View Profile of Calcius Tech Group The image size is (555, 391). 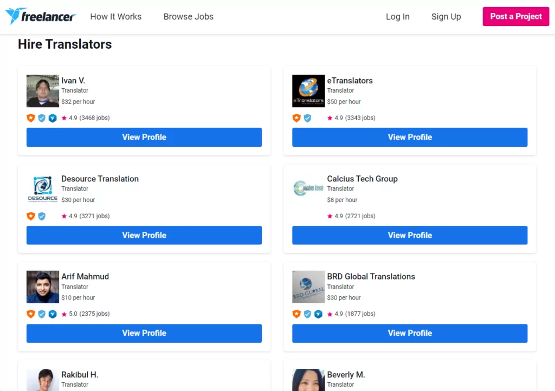[410, 235]
